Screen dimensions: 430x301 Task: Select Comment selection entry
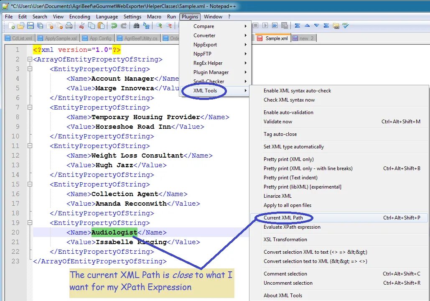339,273
